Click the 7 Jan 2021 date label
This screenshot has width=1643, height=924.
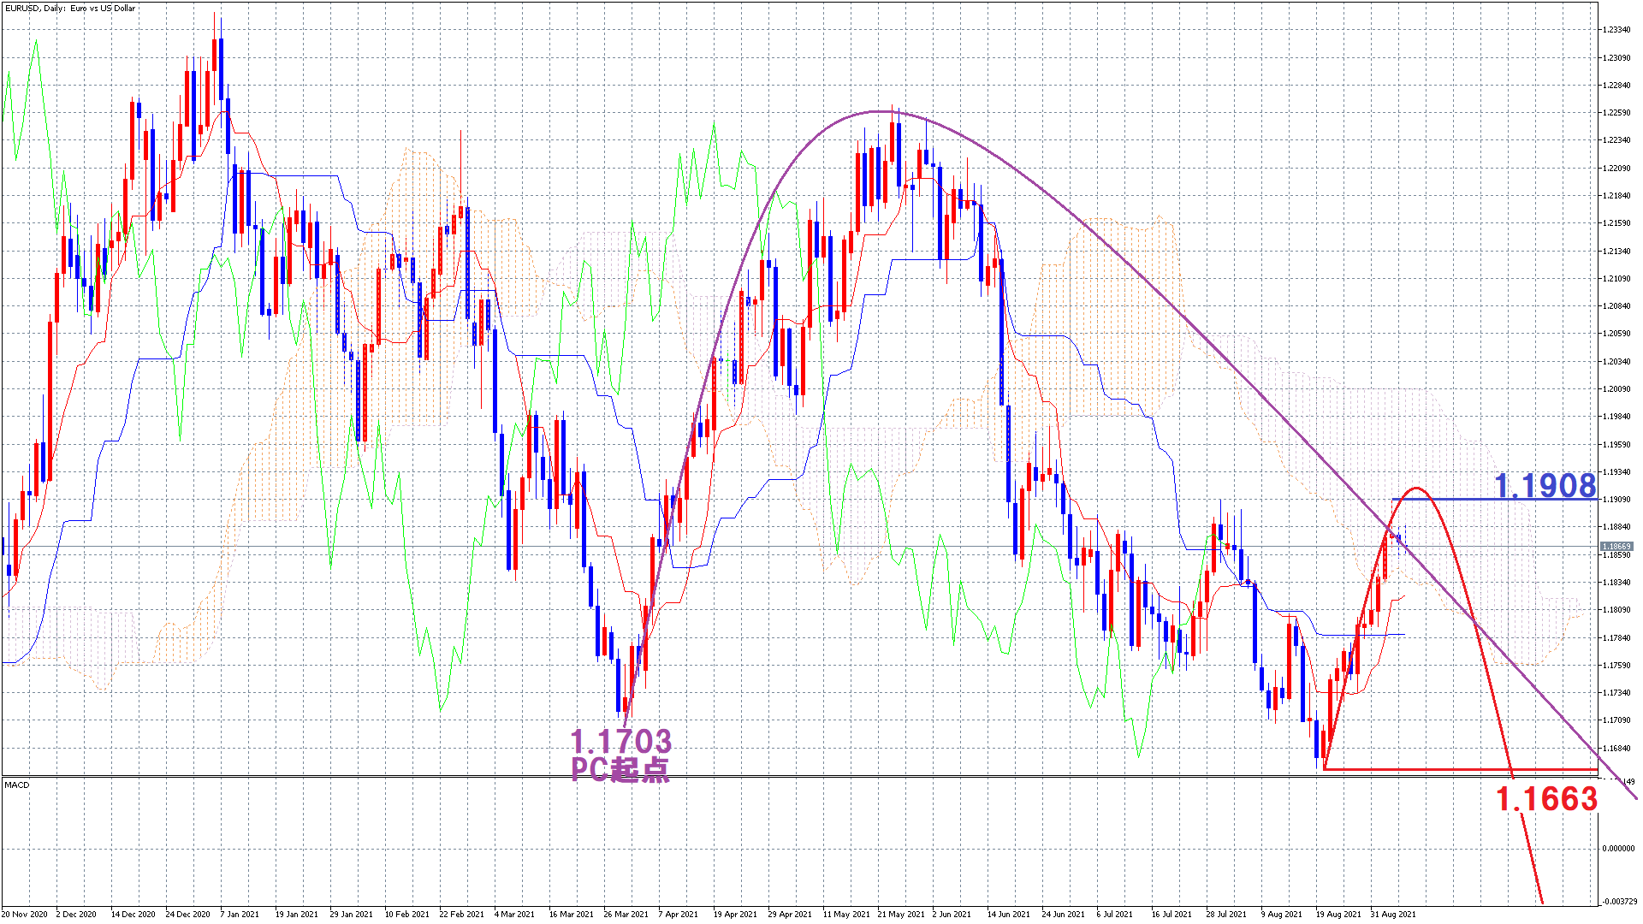pos(239,914)
